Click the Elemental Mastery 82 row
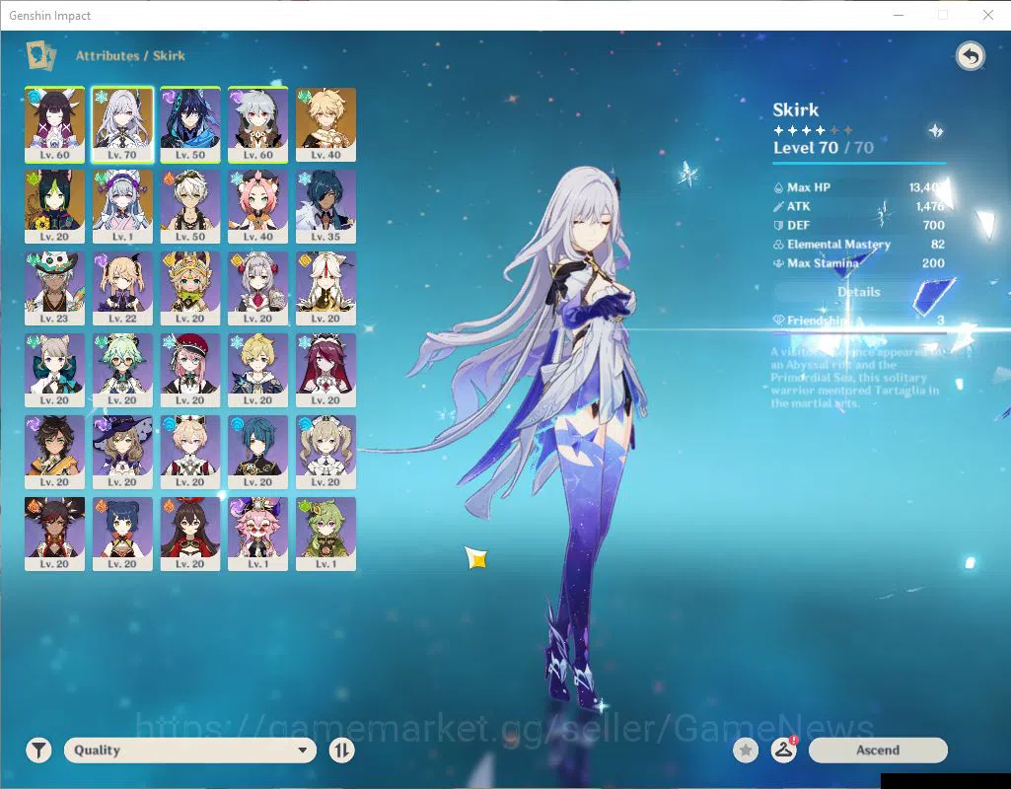This screenshot has height=789, width=1011. pyautogui.click(x=859, y=245)
